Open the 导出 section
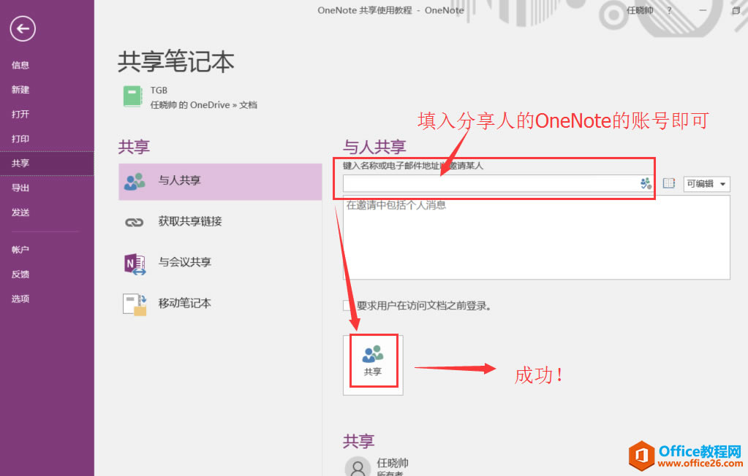 [20, 187]
